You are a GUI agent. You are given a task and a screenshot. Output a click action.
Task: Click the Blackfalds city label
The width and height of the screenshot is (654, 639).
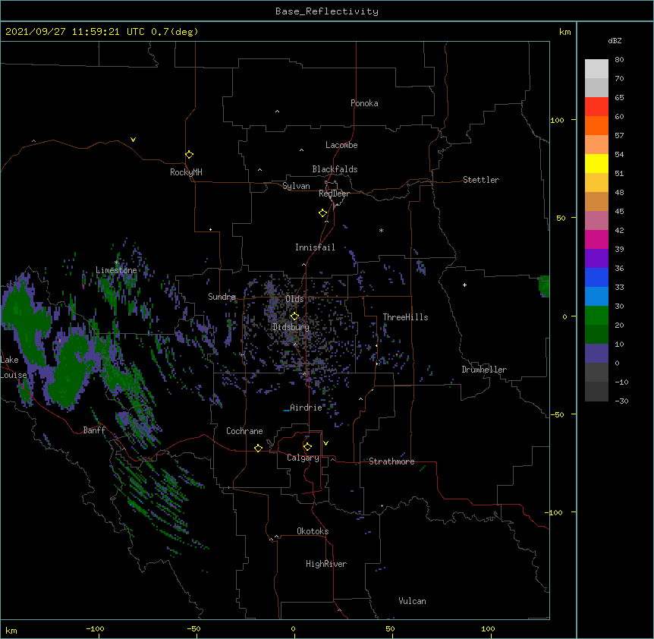(335, 169)
